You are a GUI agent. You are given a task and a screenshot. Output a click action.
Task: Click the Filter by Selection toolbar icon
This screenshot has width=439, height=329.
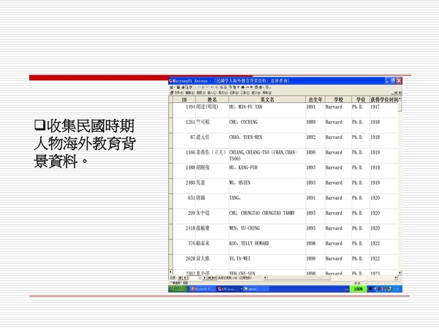(230, 87)
